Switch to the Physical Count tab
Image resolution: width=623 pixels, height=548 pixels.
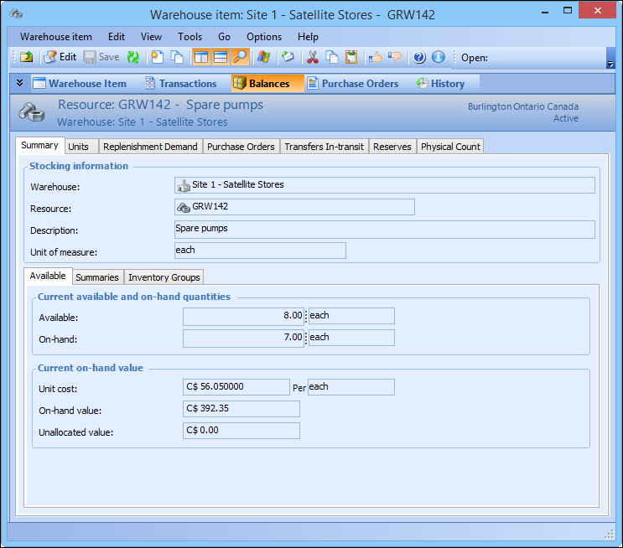pos(450,147)
